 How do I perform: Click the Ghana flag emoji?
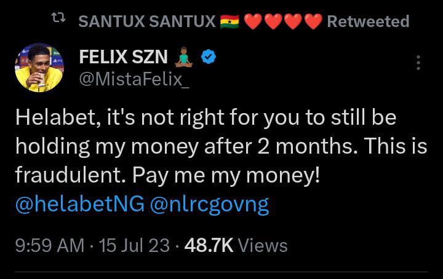[228, 22]
